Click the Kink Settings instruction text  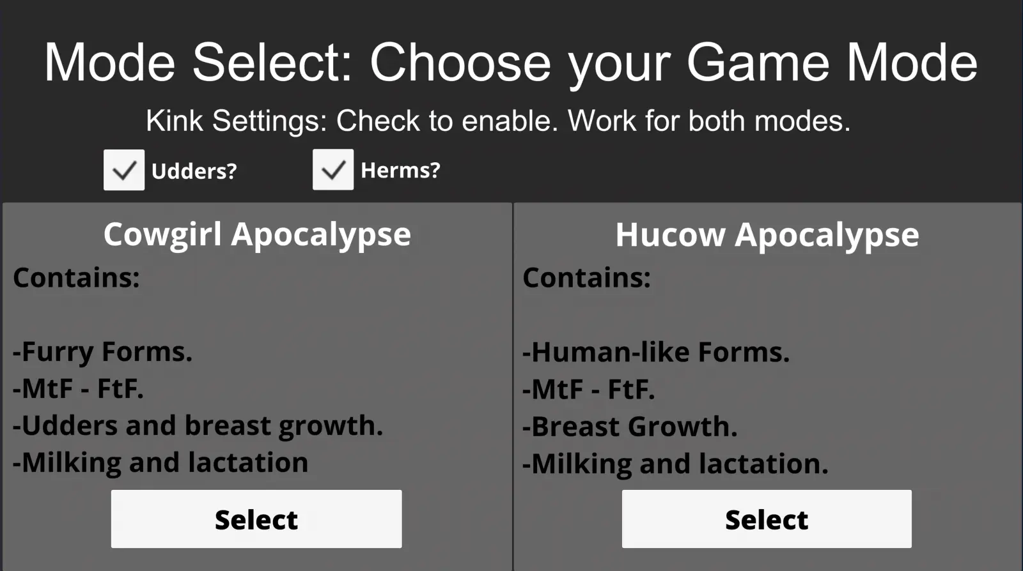point(498,121)
